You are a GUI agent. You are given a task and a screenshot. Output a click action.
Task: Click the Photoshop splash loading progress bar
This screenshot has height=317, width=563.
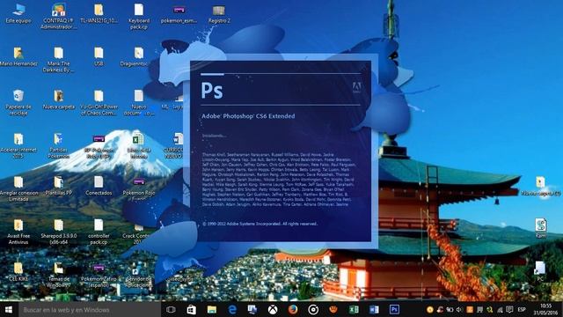coord(281,74)
